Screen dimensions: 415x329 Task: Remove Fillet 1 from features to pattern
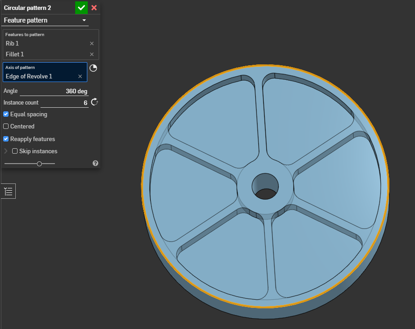click(92, 55)
